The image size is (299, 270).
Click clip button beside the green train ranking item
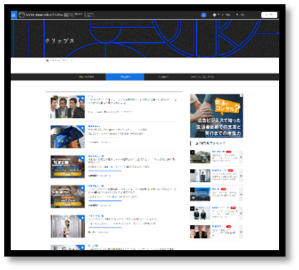(x=241, y=157)
